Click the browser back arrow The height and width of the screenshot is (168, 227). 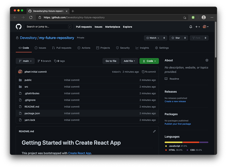click(15, 17)
